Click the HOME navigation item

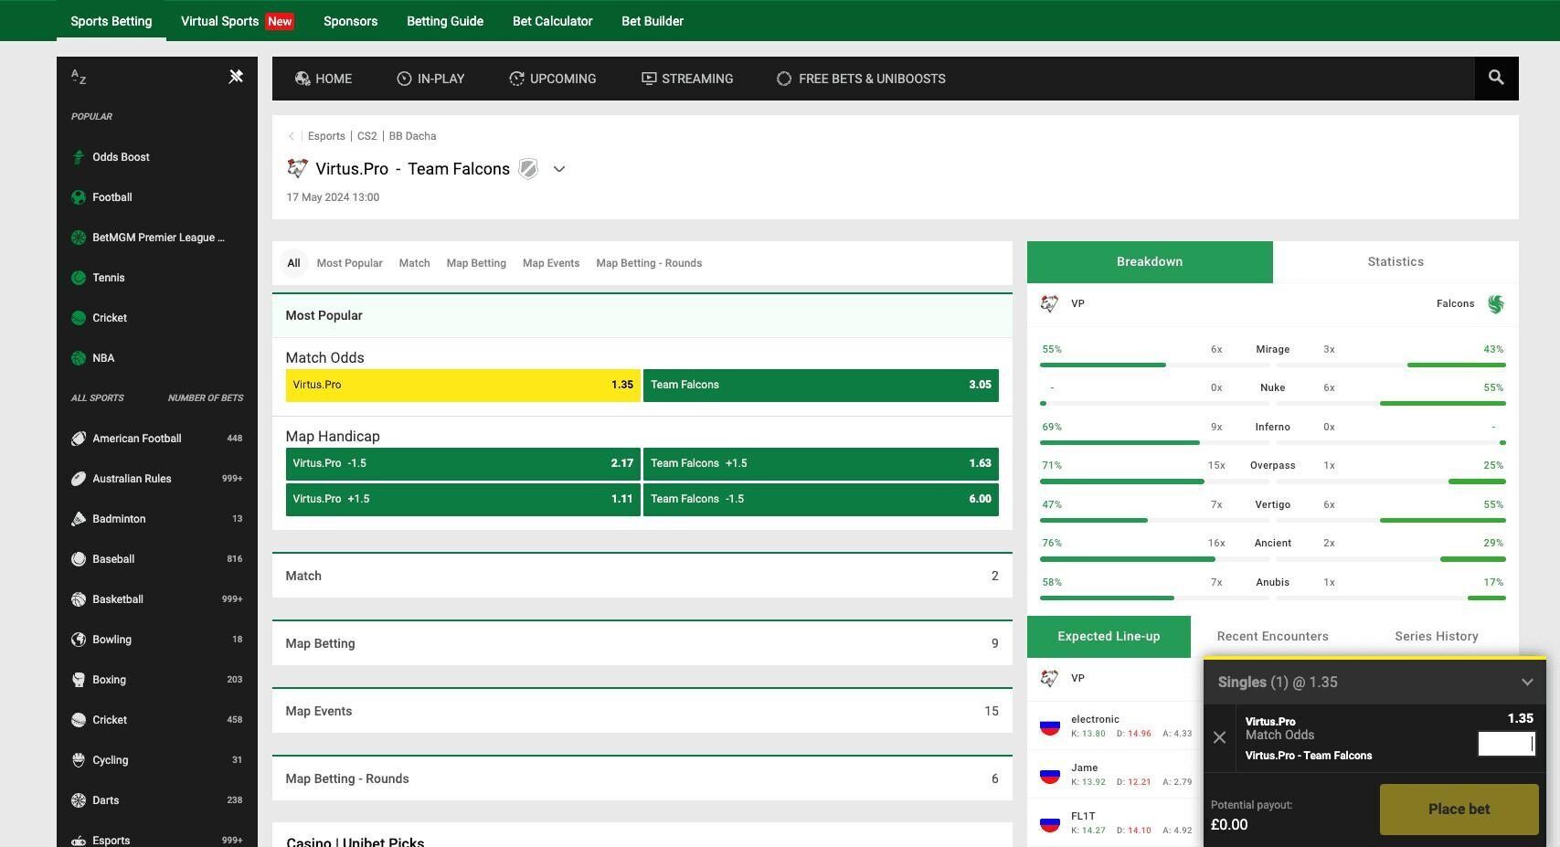(324, 79)
